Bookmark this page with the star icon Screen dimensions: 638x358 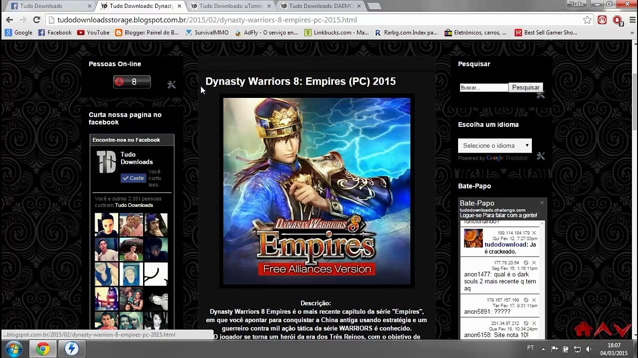(588, 20)
